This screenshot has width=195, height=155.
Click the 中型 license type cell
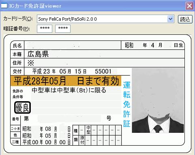tap(88, 130)
